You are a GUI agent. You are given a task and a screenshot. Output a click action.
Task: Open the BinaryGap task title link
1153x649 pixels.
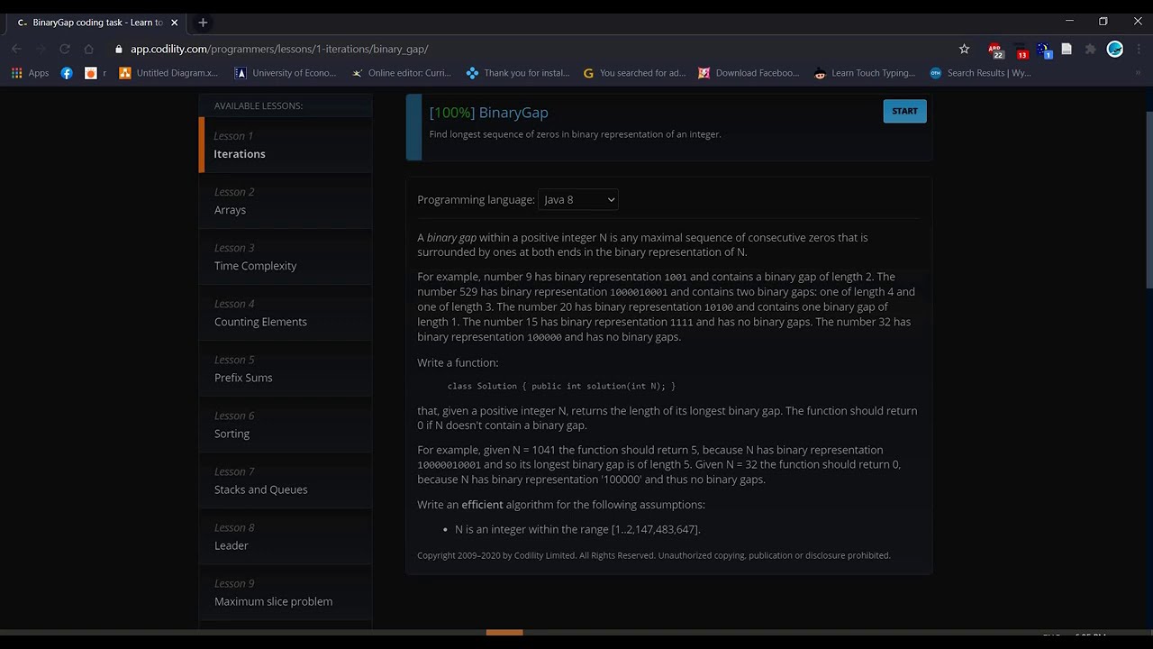(513, 113)
